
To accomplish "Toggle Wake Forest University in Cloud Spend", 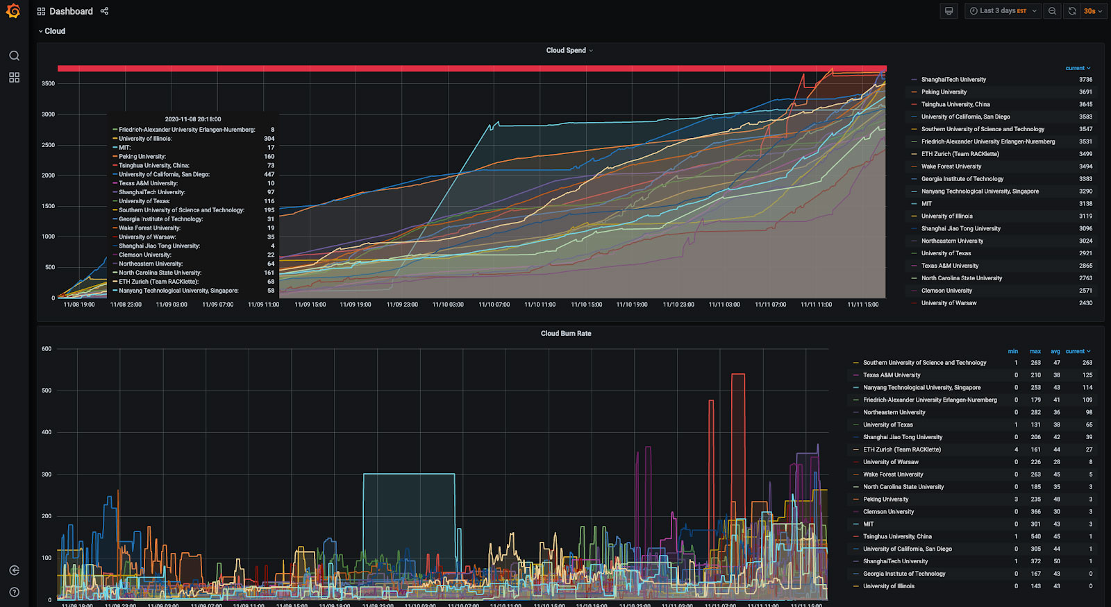I will point(951,166).
